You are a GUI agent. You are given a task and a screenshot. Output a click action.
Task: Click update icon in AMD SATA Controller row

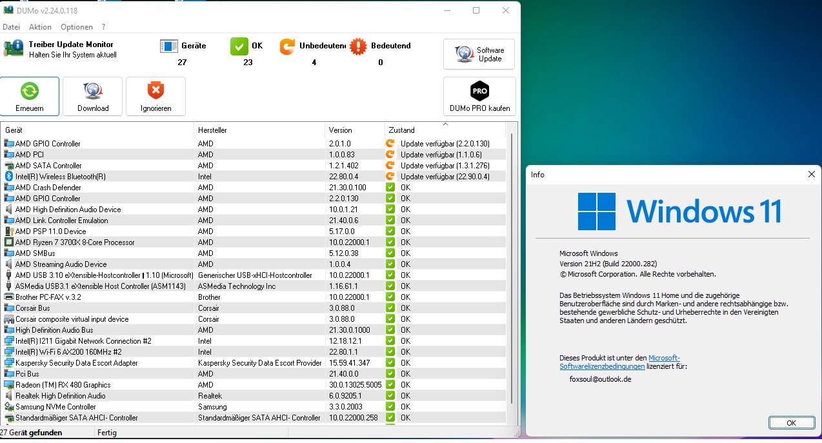coord(390,166)
